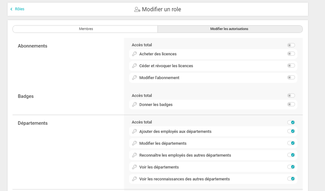Turn on the Acheter des licences toggle

[x=291, y=54]
